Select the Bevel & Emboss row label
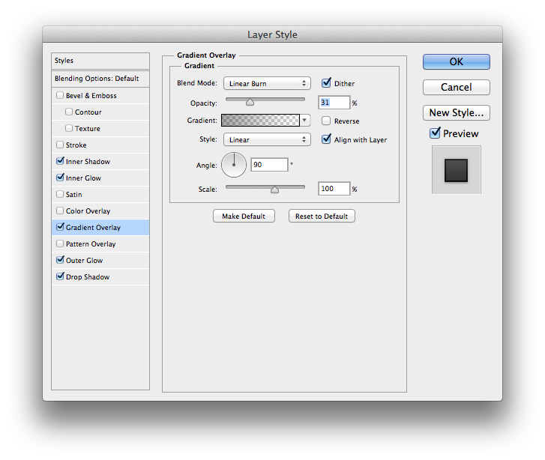 click(x=91, y=96)
